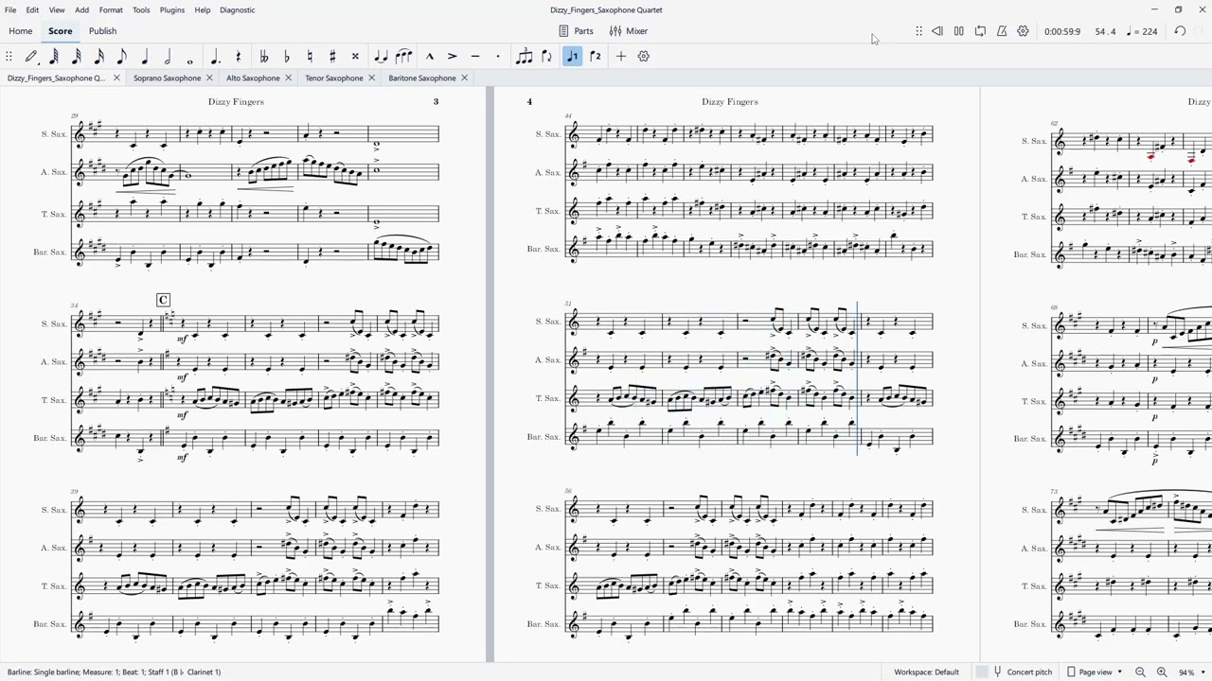The image size is (1212, 681).
Task: Toggle loop playback
Action: pos(981,31)
